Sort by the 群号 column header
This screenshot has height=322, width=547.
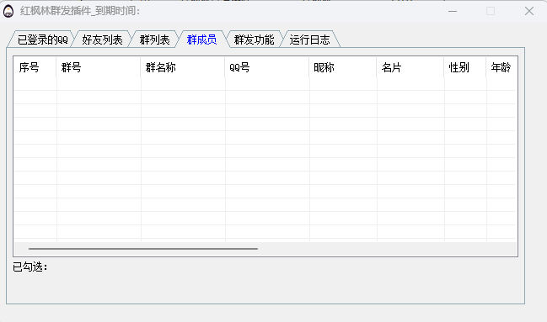pyautogui.click(x=99, y=67)
